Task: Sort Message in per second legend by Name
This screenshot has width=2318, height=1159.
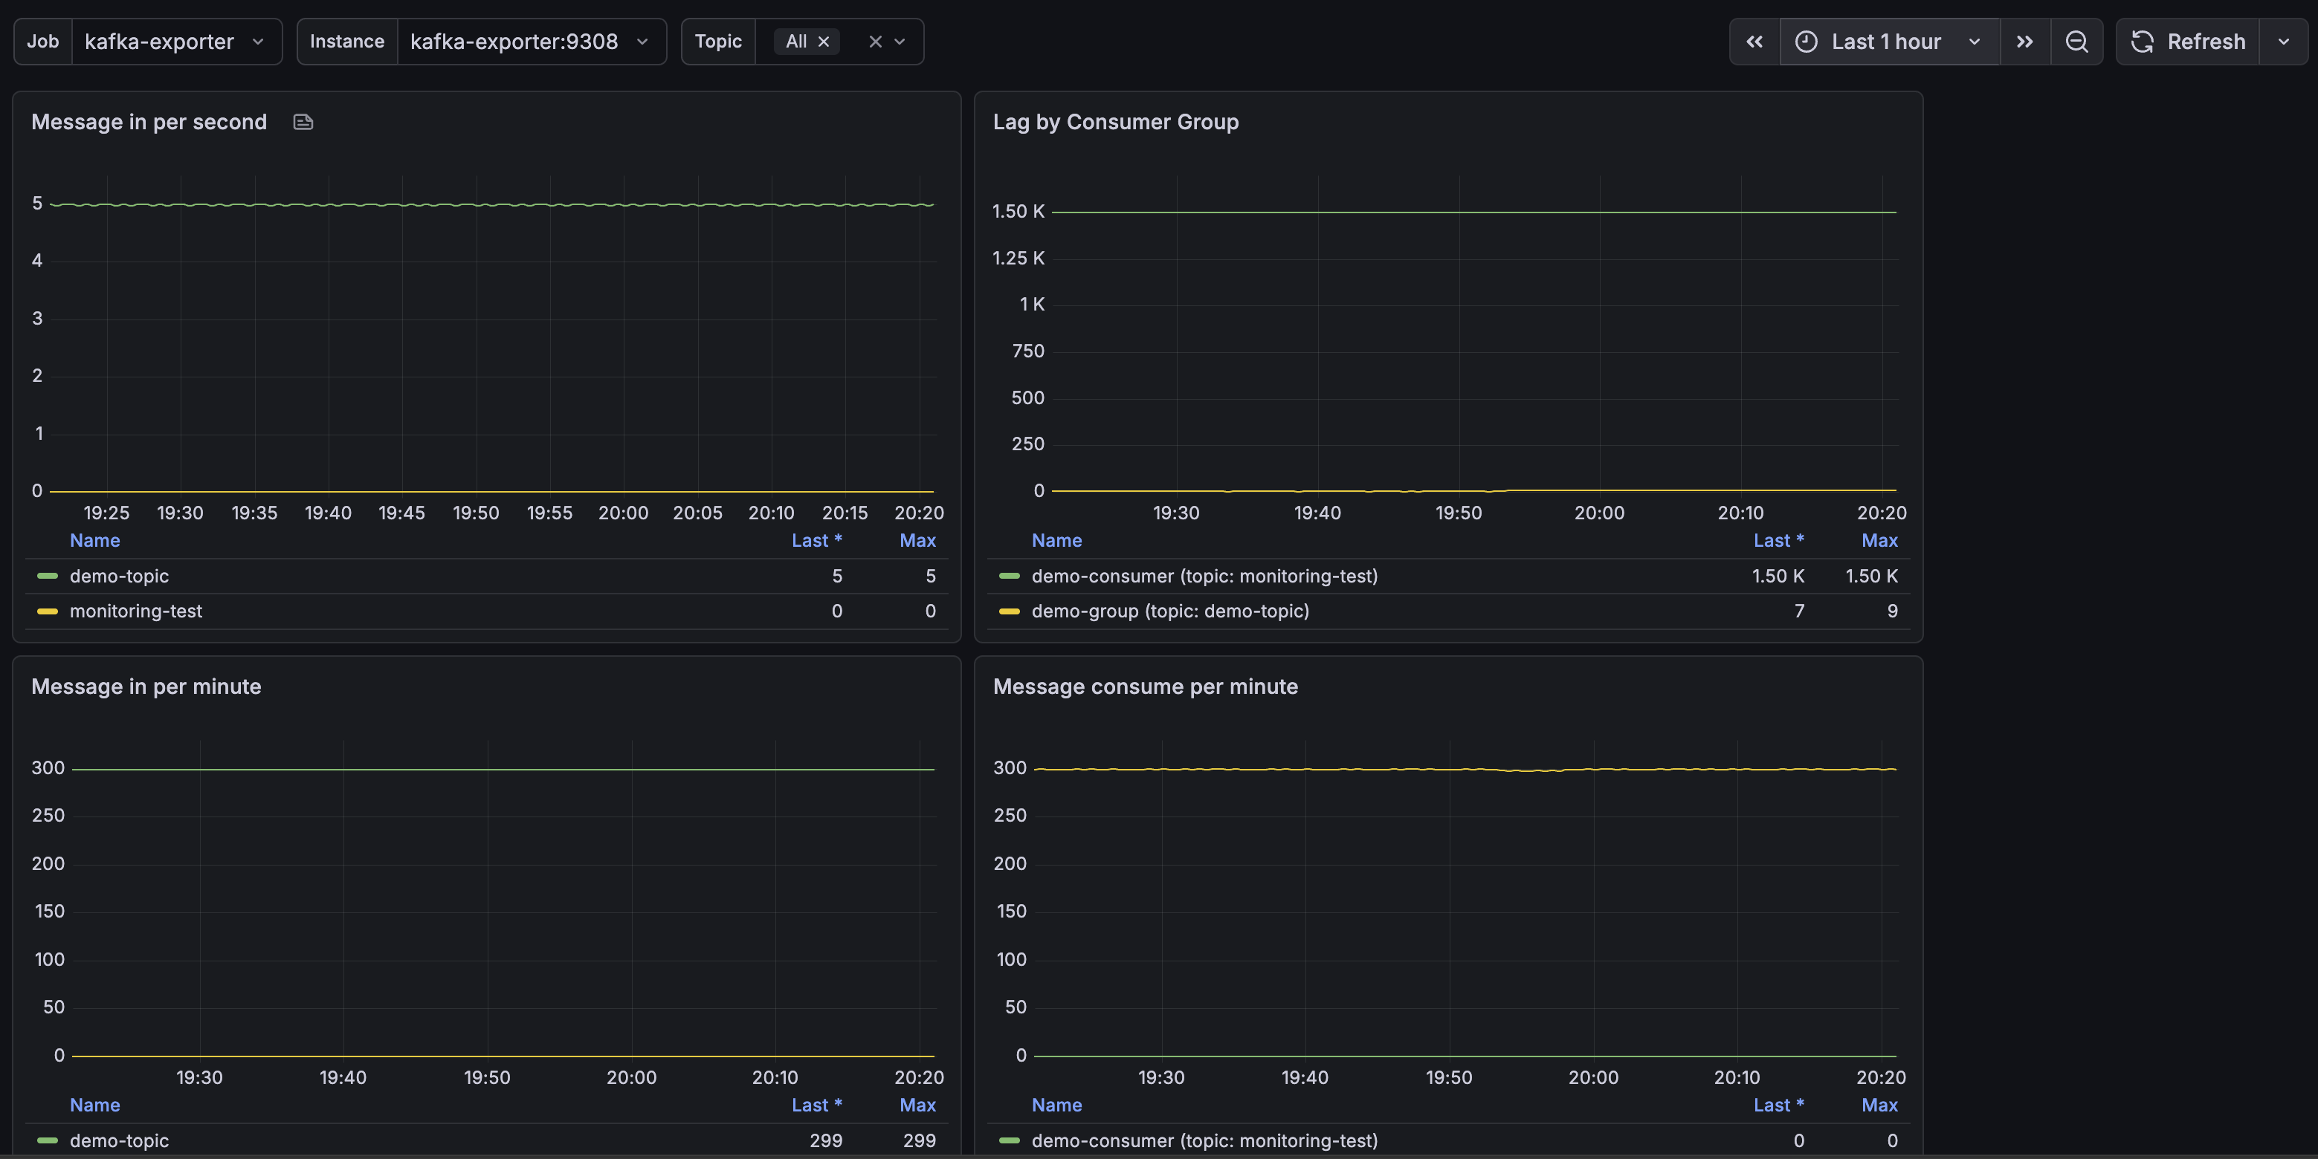Action: coord(95,540)
